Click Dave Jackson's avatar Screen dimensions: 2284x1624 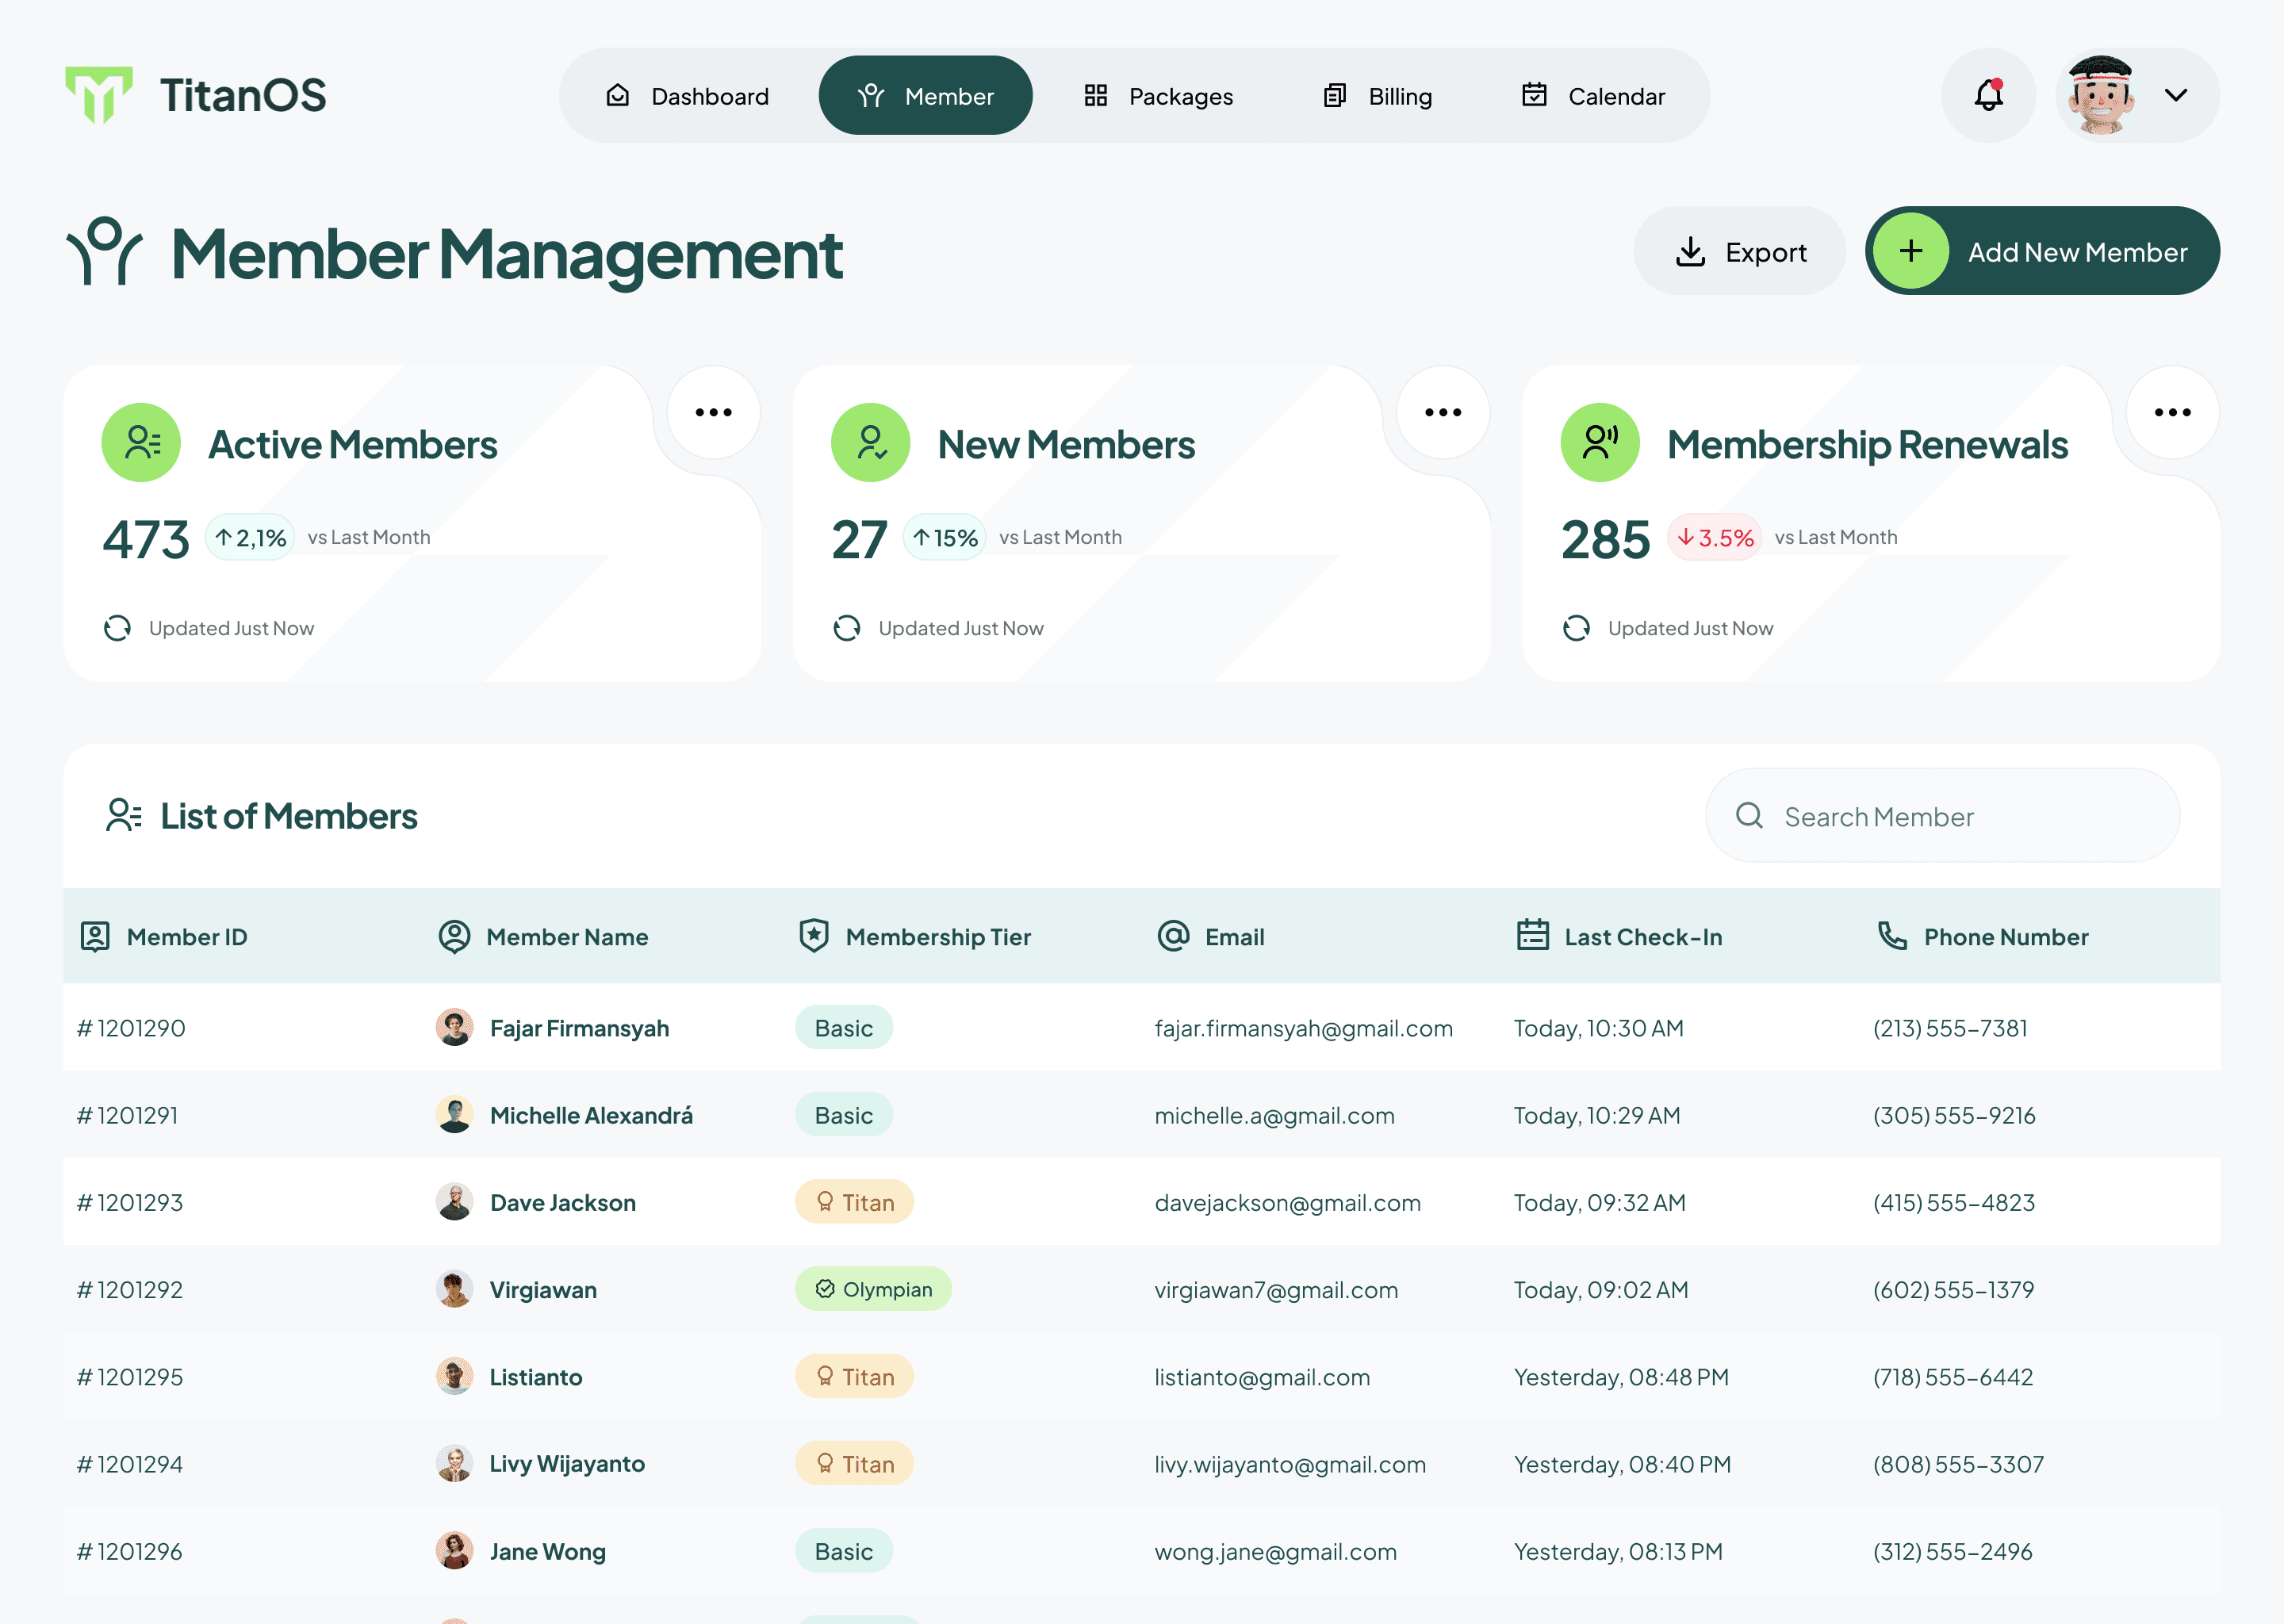[x=455, y=1202]
